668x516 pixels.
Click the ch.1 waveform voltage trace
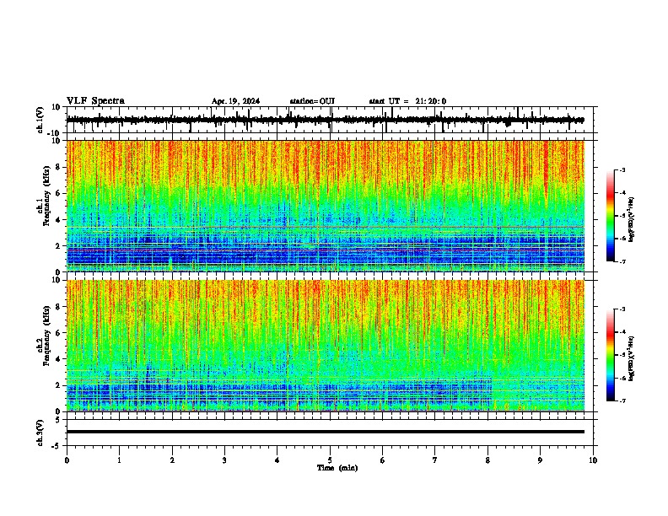[x=326, y=120]
